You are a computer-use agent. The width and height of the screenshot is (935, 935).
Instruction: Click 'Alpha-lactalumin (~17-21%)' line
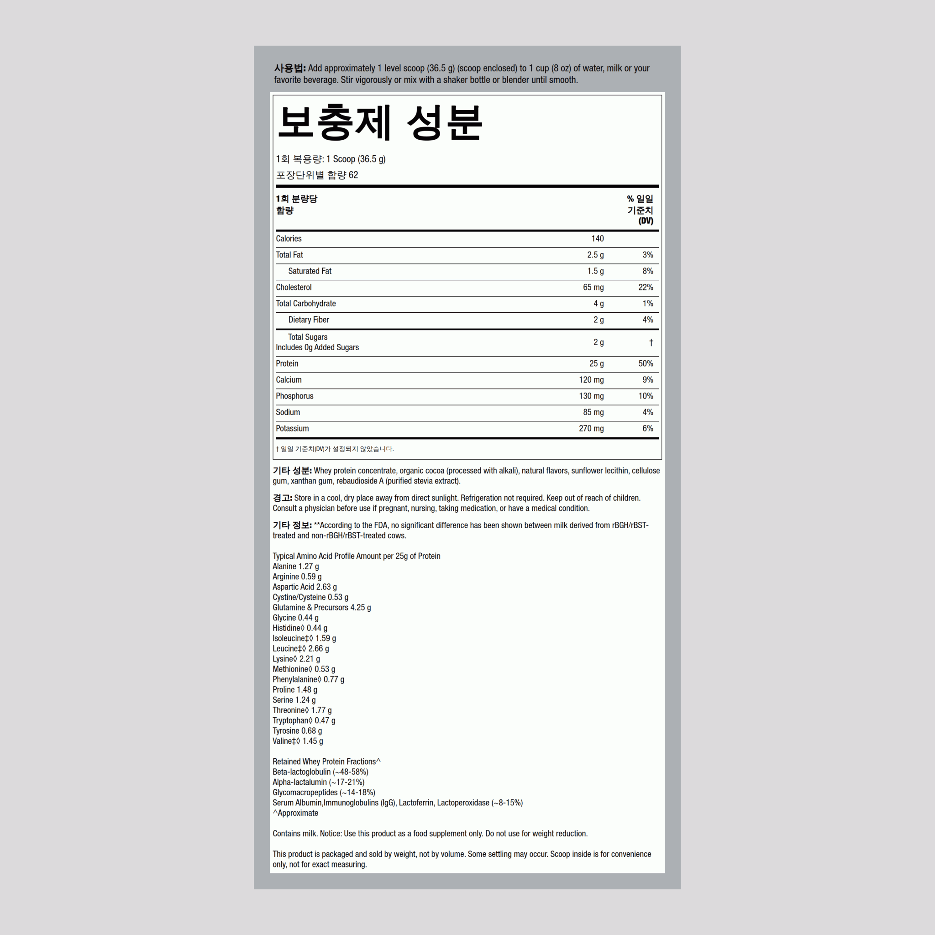click(x=319, y=783)
